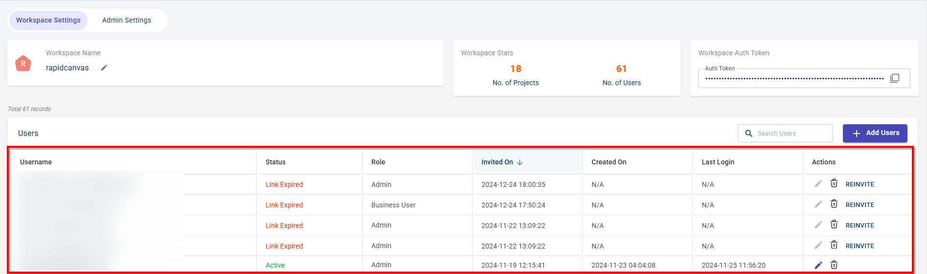Delete the user invited 2024-12-24 18:00:35
Image resolution: width=927 pixels, height=274 pixels.
coord(834,183)
